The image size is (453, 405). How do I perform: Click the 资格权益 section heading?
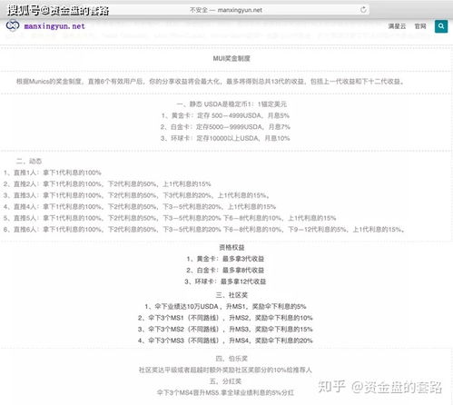231,247
